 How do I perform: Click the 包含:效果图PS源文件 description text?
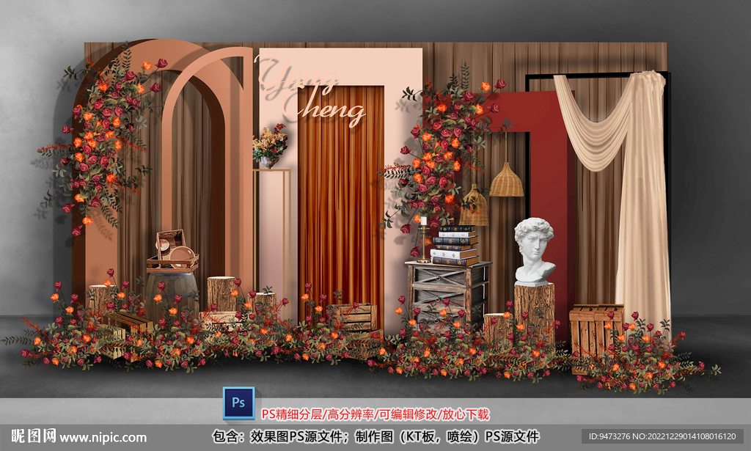point(375,436)
